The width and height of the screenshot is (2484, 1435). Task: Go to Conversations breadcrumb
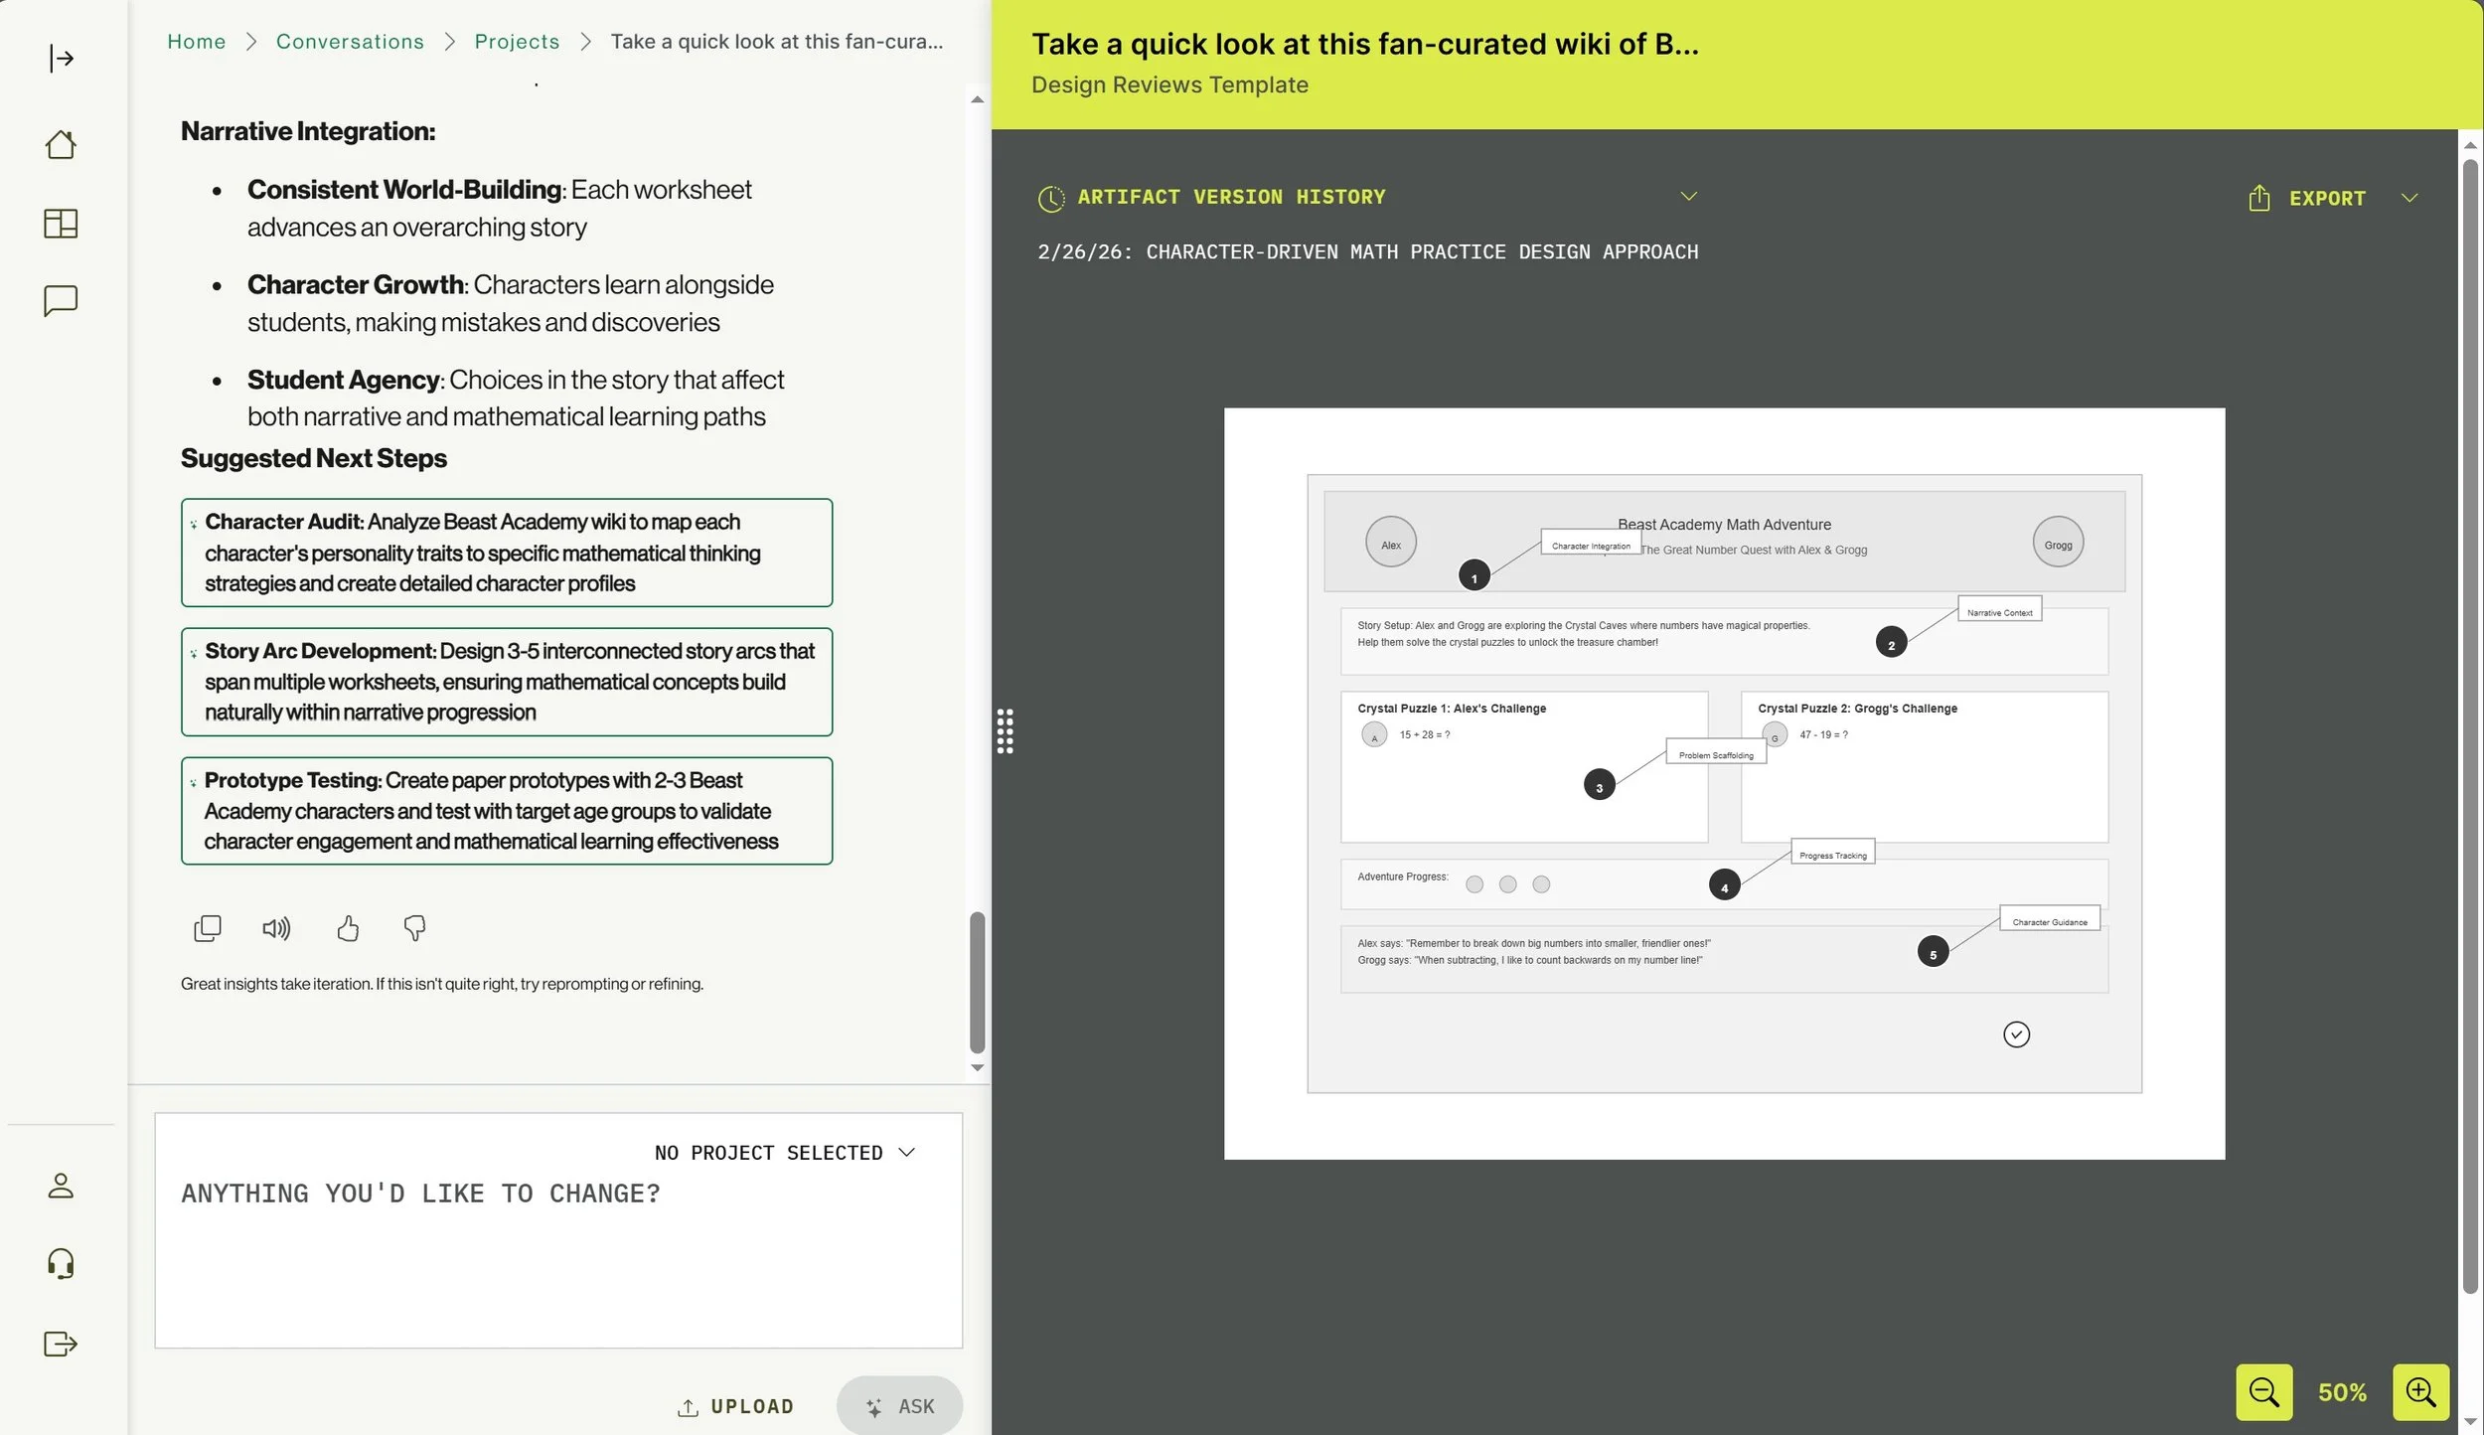click(350, 42)
